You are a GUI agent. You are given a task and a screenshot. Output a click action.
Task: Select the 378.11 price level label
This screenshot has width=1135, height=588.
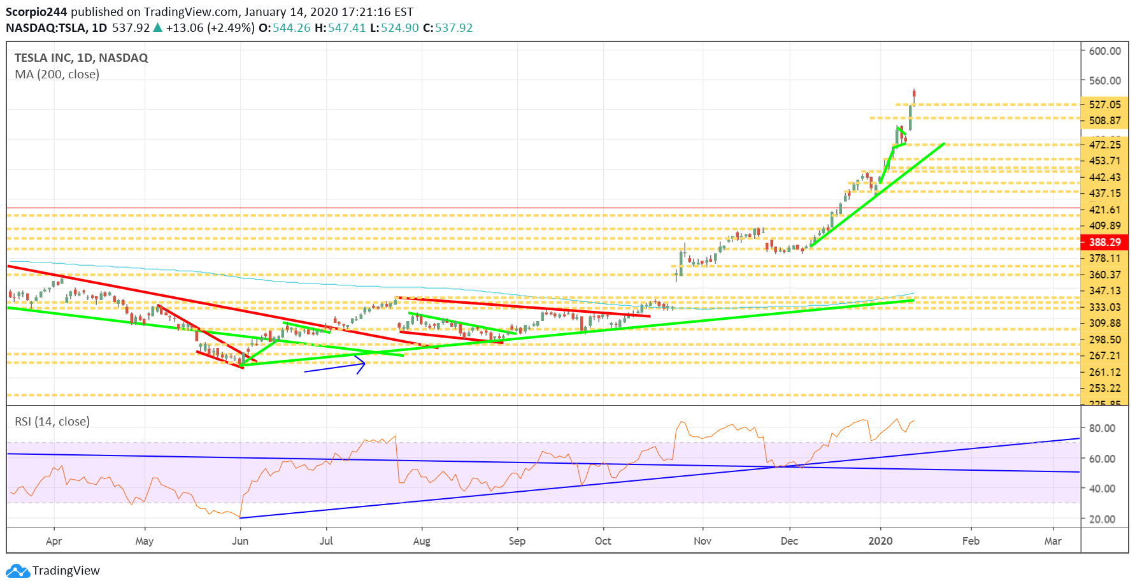pos(1104,258)
